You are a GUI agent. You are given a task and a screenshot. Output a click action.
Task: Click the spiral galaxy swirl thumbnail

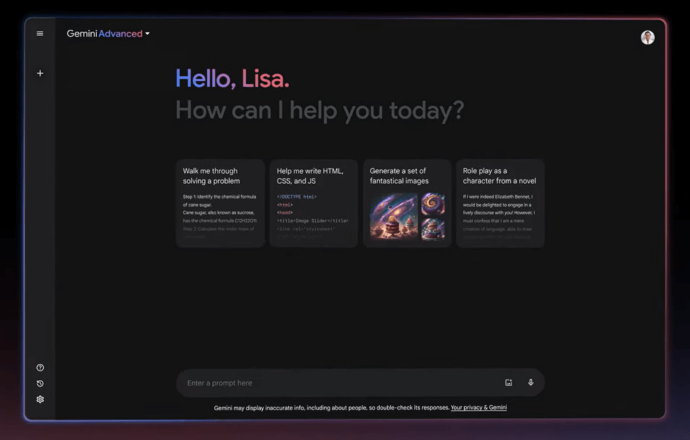[x=433, y=203]
